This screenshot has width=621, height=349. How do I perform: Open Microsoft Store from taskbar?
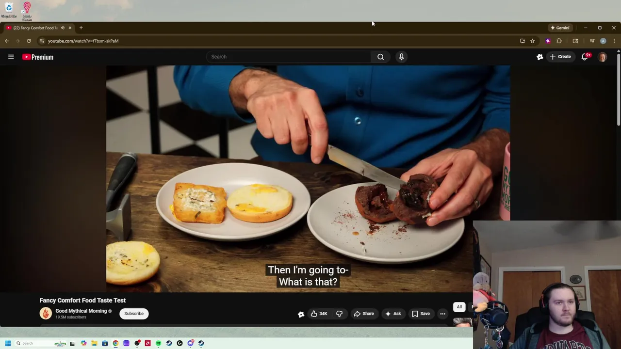(105, 343)
